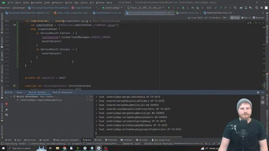Click the rollback undo arrow icon
The height and width of the screenshot is (151, 269).
tap(235, 8)
